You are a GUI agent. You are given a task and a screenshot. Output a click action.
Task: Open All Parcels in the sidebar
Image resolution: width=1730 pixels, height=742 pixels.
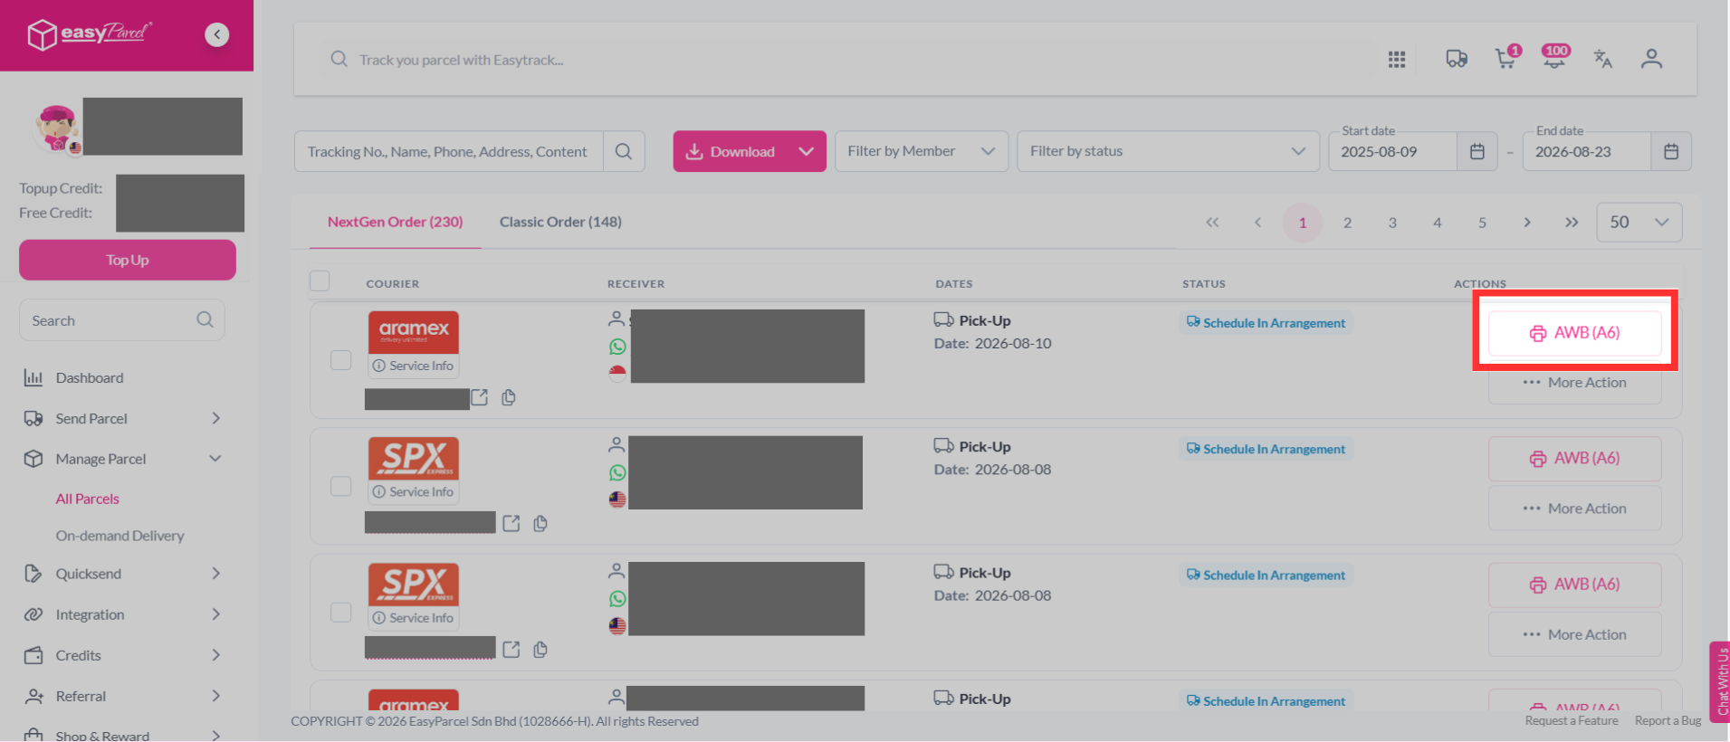click(x=88, y=499)
